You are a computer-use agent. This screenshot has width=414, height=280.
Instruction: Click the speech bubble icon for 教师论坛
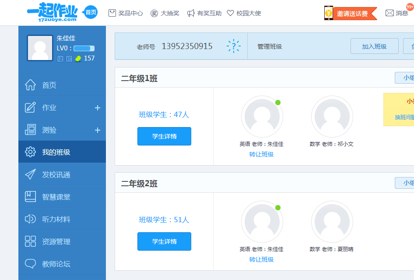[30, 264]
